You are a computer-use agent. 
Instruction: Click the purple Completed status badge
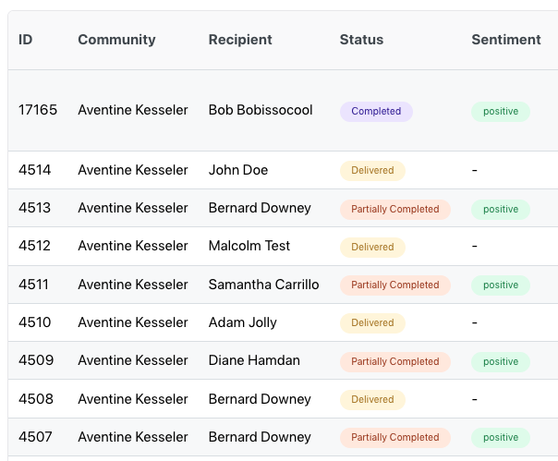(x=376, y=112)
